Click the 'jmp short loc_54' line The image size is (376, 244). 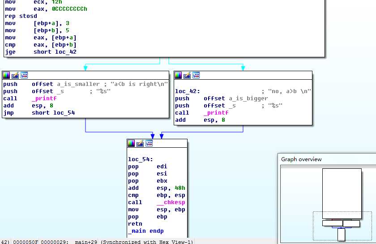(39, 113)
